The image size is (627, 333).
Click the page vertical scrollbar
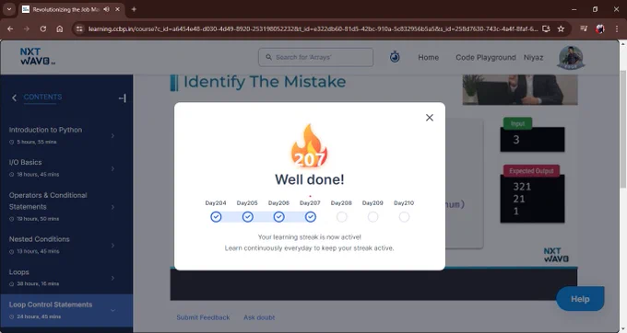622,130
